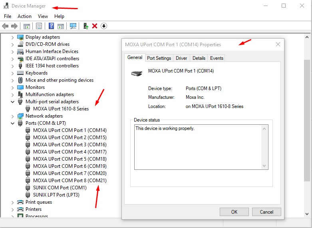
Task: Click the action pane toolbar icon
Action: pyautogui.click(x=61, y=26)
